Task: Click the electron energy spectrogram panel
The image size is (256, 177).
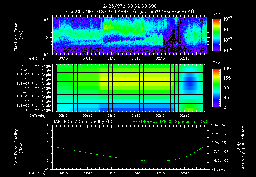Action: tap(130, 35)
